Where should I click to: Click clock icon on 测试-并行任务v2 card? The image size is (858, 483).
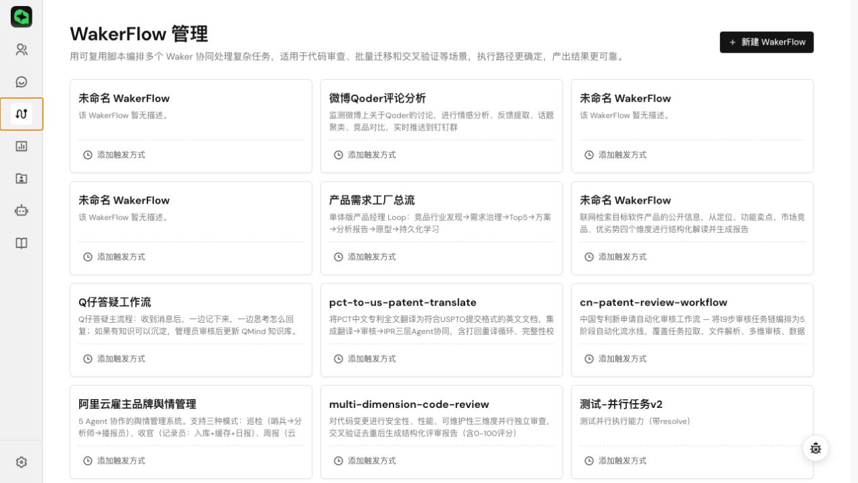coord(589,461)
